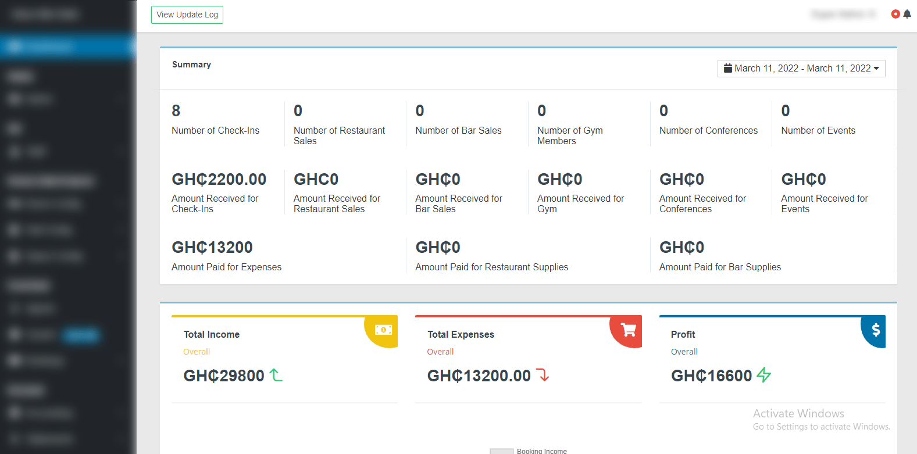The height and width of the screenshot is (454, 917).
Task: Click the green up arrow beside GH₵29800
Action: (x=276, y=376)
